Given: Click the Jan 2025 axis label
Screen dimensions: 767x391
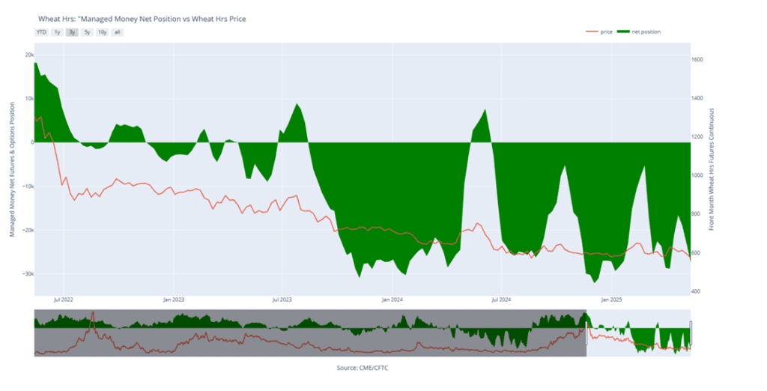Looking at the screenshot, I should coord(611,300).
